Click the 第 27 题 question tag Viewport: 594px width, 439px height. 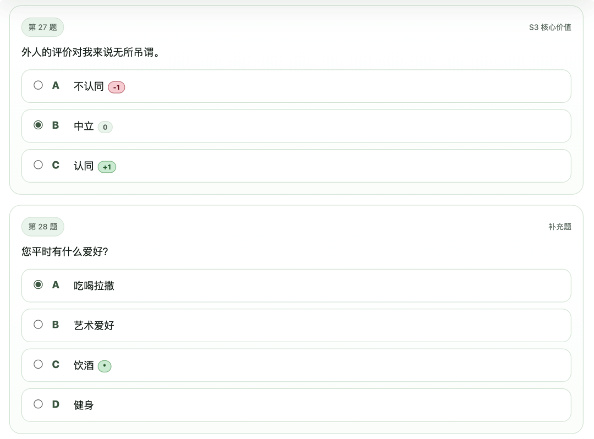[42, 27]
